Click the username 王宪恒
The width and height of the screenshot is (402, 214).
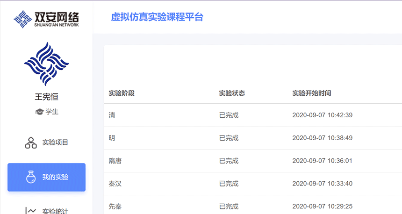coord(46,97)
